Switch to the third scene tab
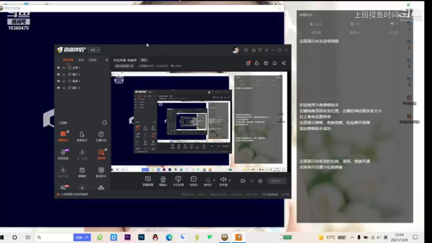The height and width of the screenshot is (243, 432). click(92, 60)
